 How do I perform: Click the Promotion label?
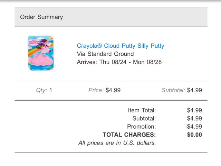(x=142, y=127)
